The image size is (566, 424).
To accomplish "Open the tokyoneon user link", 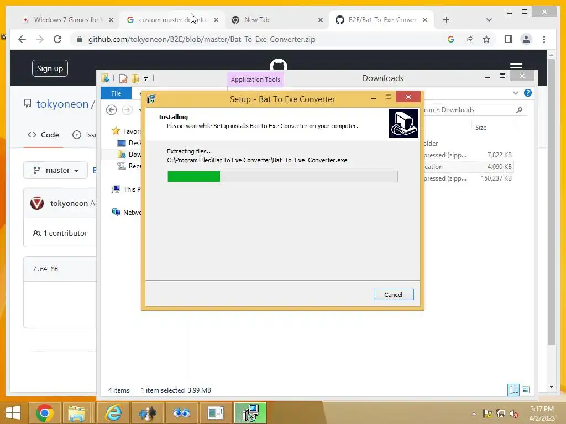I will (62, 104).
